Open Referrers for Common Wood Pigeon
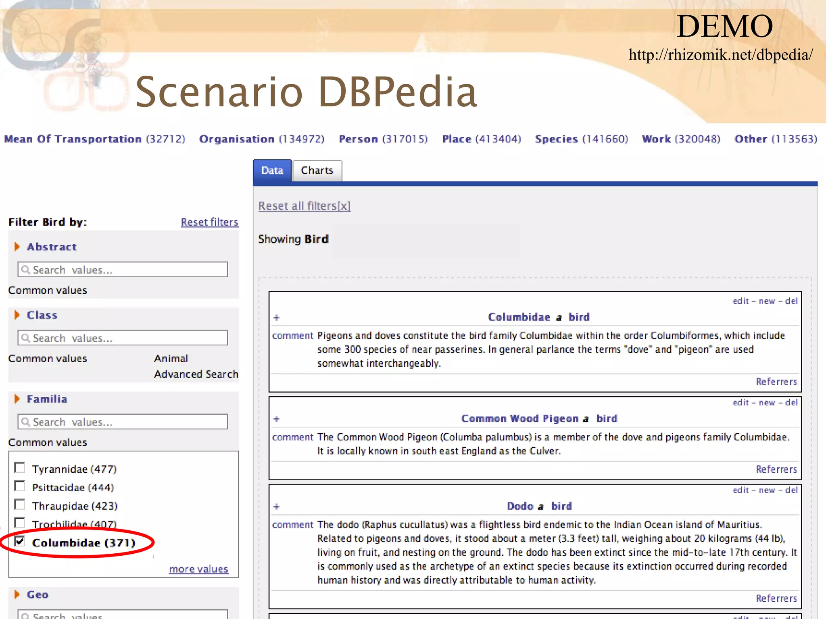The height and width of the screenshot is (619, 826). 776,469
